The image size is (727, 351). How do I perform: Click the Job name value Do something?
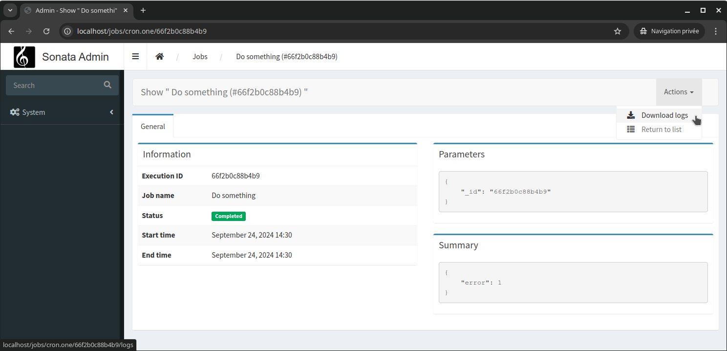click(234, 196)
